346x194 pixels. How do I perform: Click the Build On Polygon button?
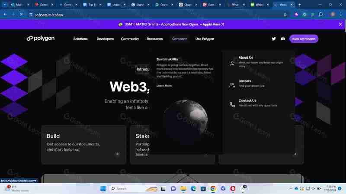click(x=304, y=39)
